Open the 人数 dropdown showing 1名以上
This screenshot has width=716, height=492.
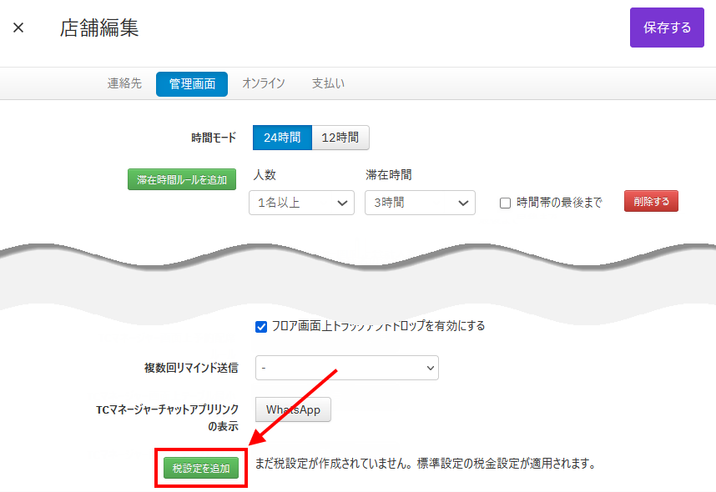point(301,203)
